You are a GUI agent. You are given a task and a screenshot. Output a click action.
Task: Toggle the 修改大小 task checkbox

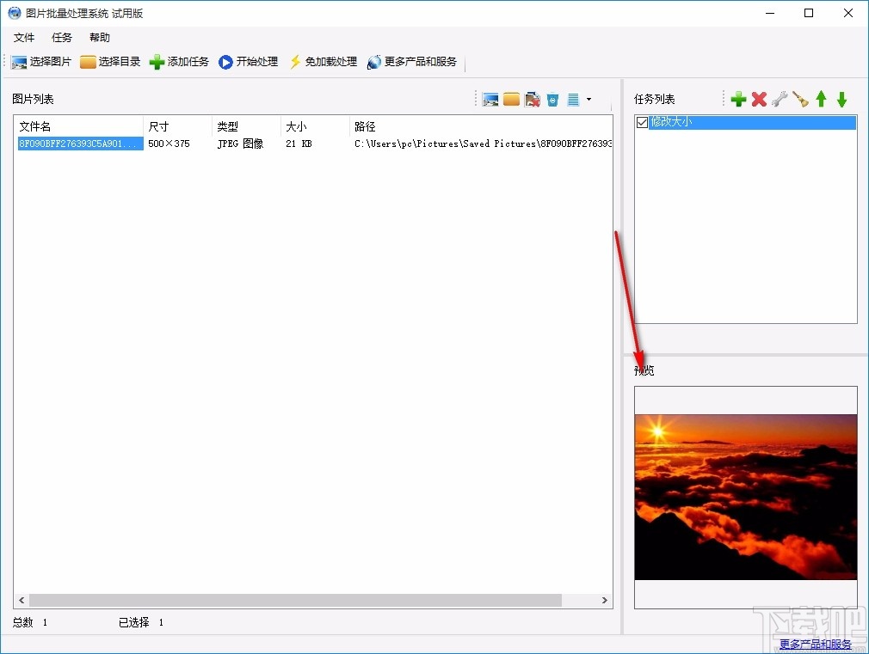[642, 122]
